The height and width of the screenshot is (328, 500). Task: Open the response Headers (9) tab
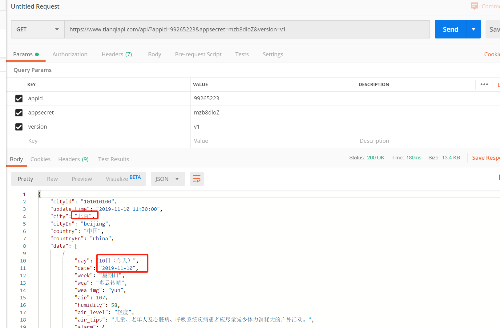pos(73,159)
